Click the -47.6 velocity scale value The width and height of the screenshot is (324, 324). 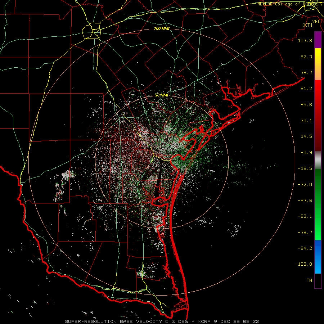point(305,201)
